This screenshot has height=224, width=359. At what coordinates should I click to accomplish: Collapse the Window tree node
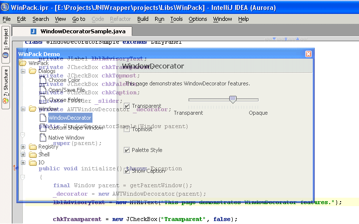click(23, 109)
